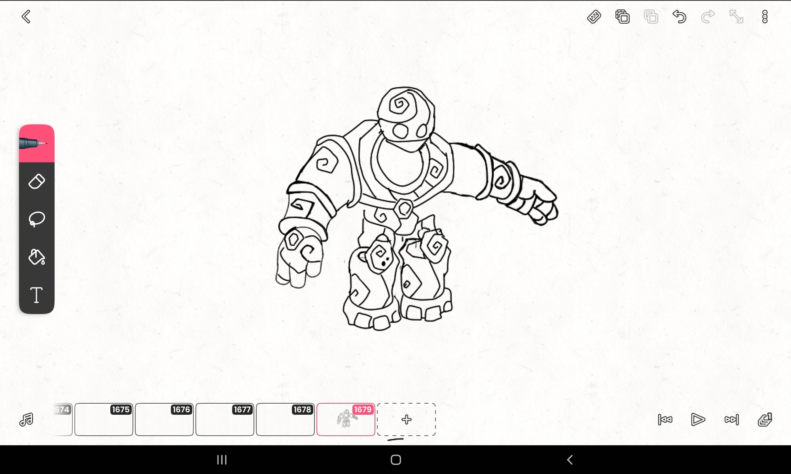This screenshot has width=791, height=474.
Task: Select the Paint Bucket fill tool
Action: point(36,257)
